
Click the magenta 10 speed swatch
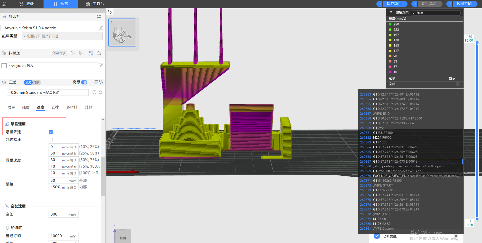click(x=390, y=72)
